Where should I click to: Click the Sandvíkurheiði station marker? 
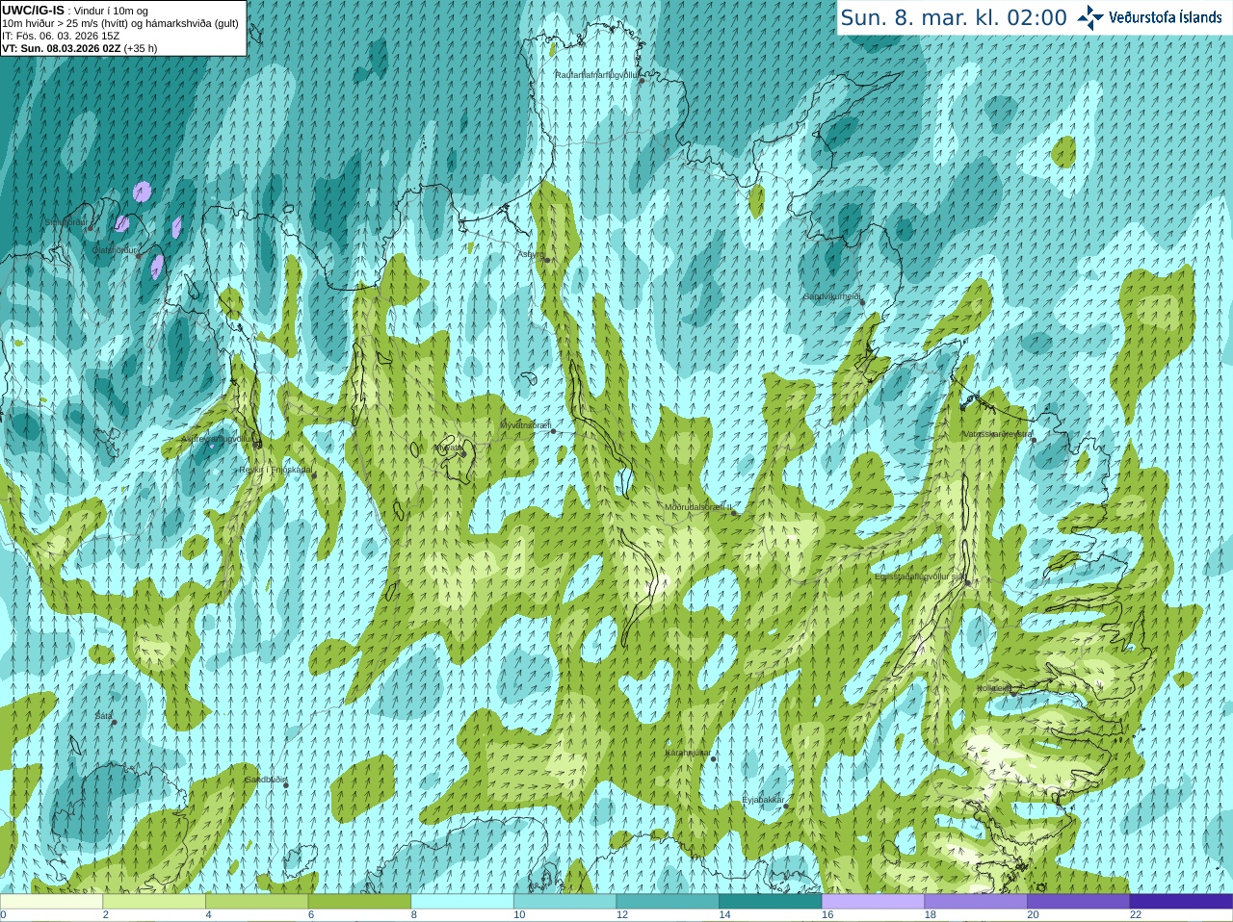click(862, 302)
